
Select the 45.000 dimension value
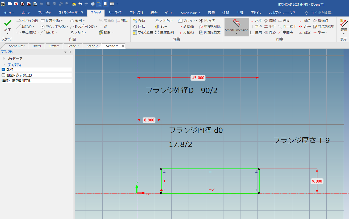(x=198, y=78)
